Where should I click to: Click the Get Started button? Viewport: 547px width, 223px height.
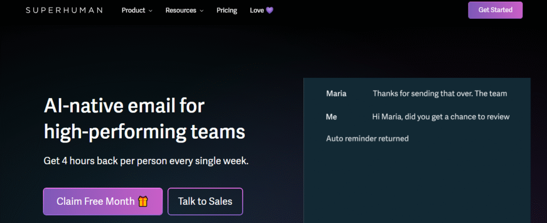[495, 10]
